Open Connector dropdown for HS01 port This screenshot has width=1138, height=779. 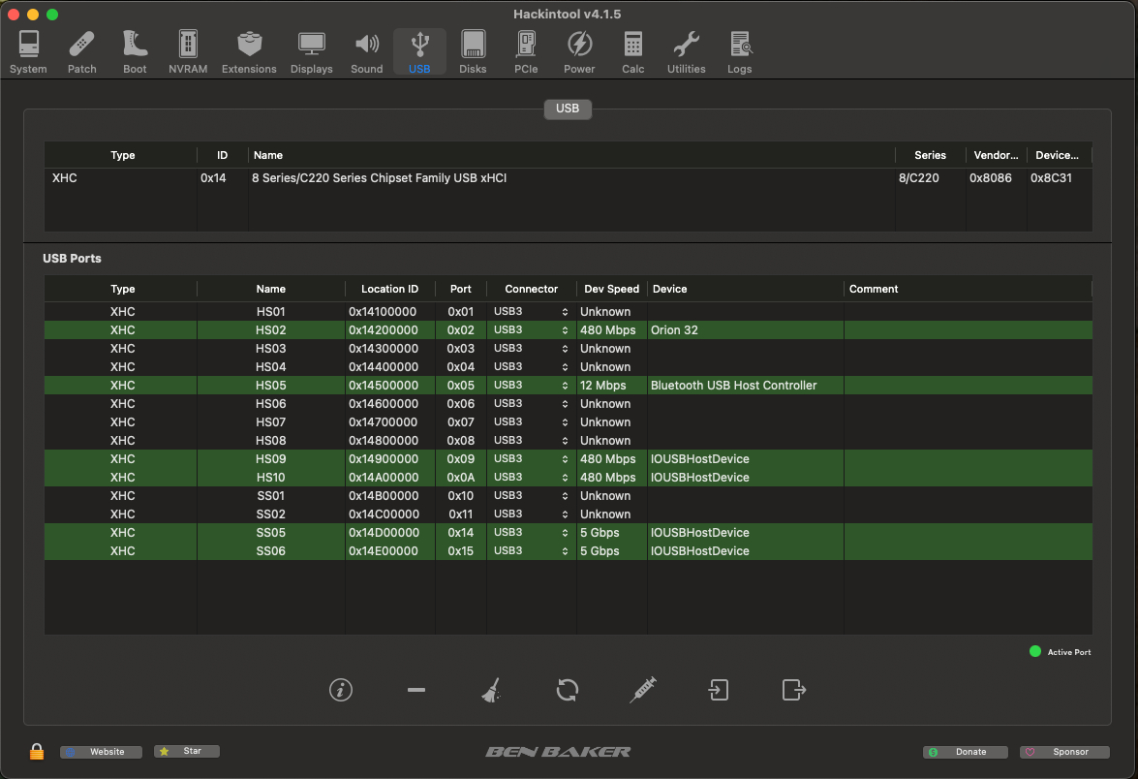[531, 312]
